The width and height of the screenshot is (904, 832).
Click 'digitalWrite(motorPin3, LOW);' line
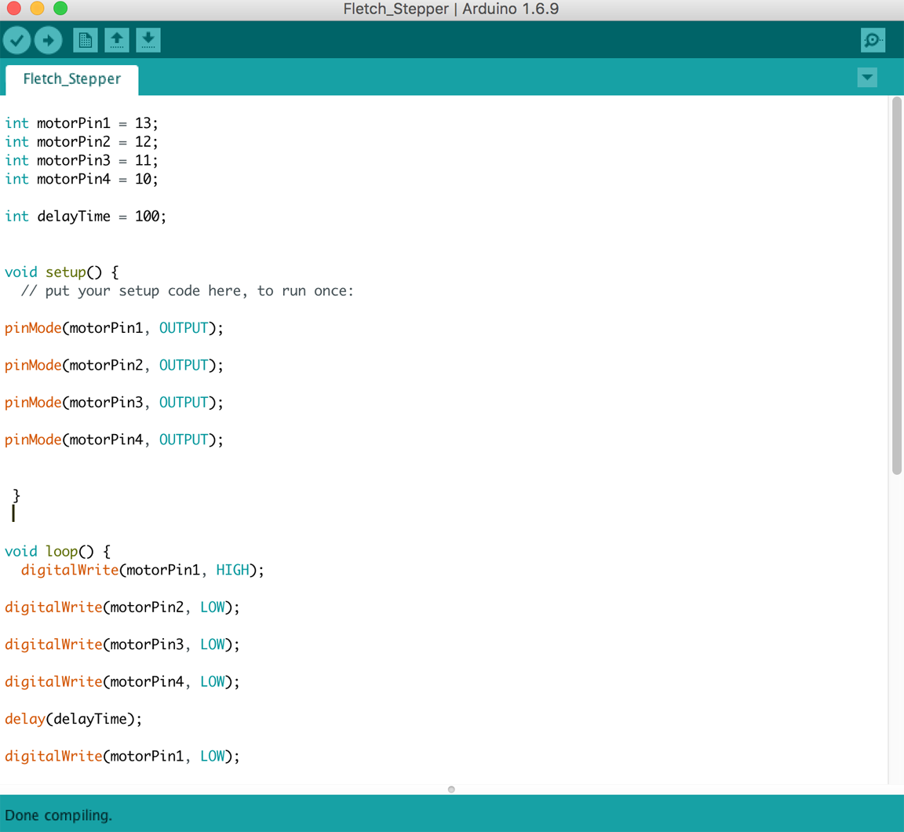(122, 644)
